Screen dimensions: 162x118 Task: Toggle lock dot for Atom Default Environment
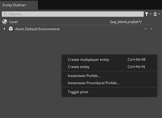pos(152,29)
